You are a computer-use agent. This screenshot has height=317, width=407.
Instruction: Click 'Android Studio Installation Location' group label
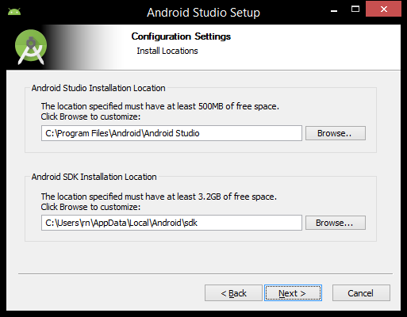coord(98,88)
